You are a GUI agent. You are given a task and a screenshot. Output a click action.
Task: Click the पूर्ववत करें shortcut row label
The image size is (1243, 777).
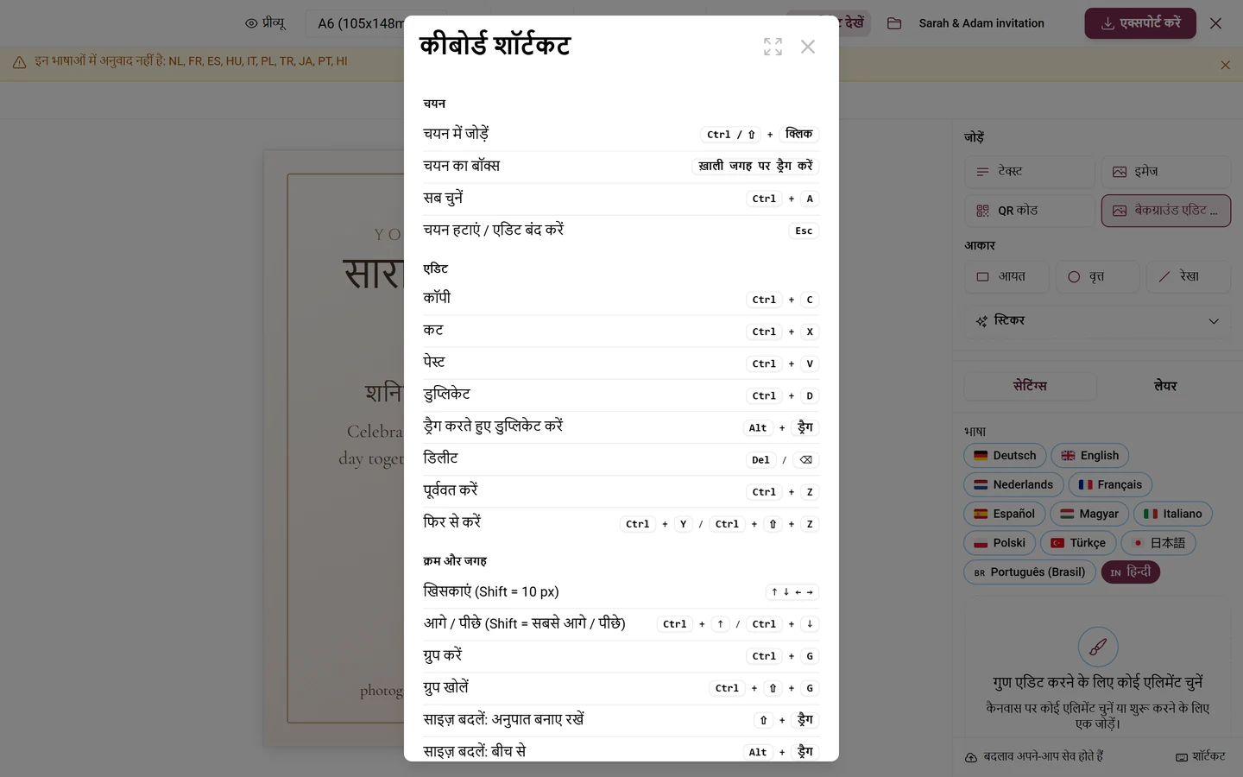click(x=451, y=491)
